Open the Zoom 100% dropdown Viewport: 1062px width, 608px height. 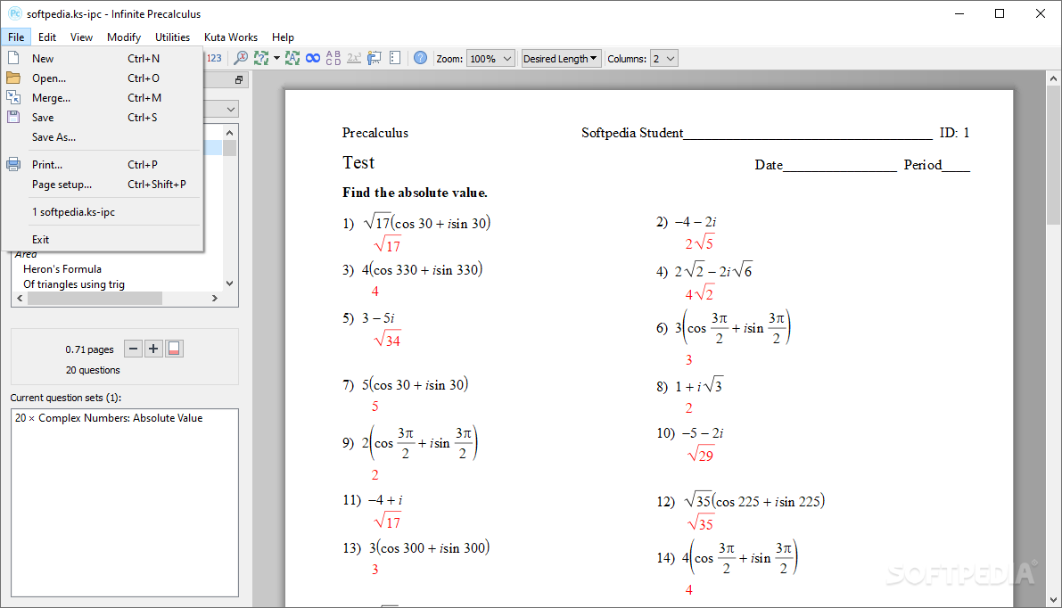pos(490,59)
